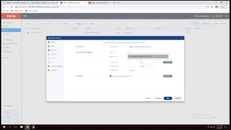Click the green status filter icons in the toolbar
231x130 pixels.
pyautogui.click(x=79, y=24)
